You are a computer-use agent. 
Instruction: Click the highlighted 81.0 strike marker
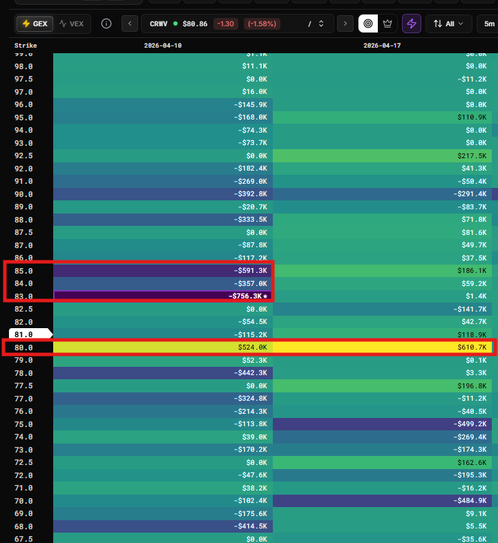tap(30, 334)
